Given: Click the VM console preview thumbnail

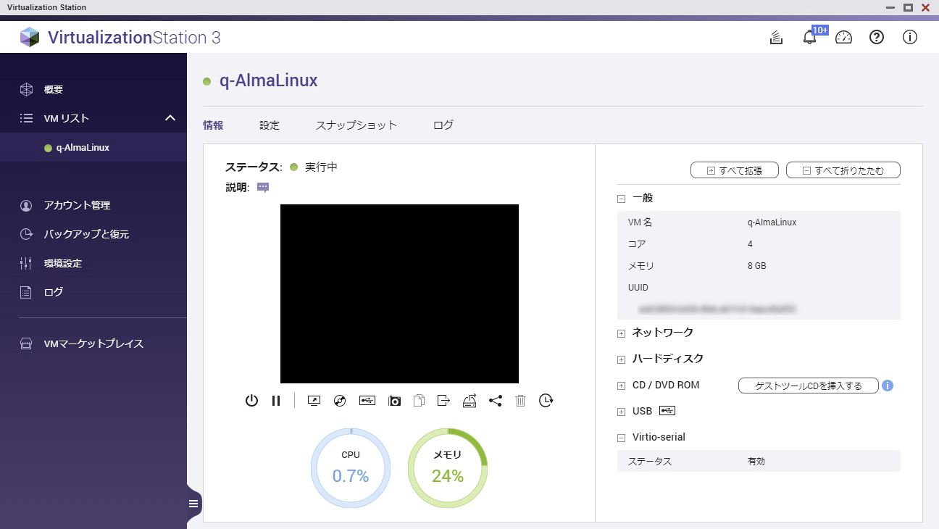Looking at the screenshot, I should point(399,293).
